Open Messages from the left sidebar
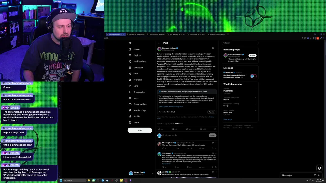 point(136,67)
